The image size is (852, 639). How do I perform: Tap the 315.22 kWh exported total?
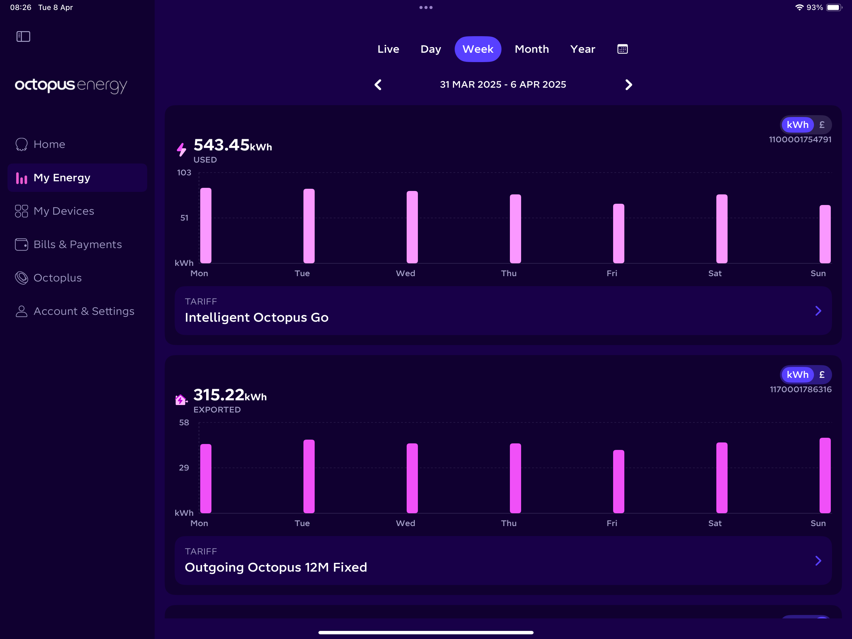(230, 395)
